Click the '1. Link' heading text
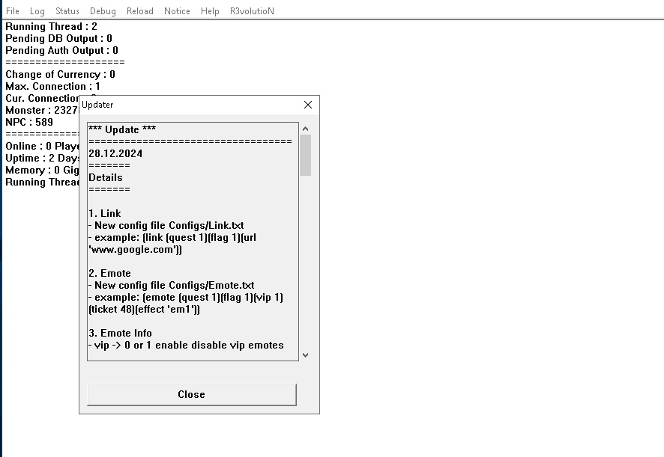664x457 pixels. pyautogui.click(x=105, y=213)
